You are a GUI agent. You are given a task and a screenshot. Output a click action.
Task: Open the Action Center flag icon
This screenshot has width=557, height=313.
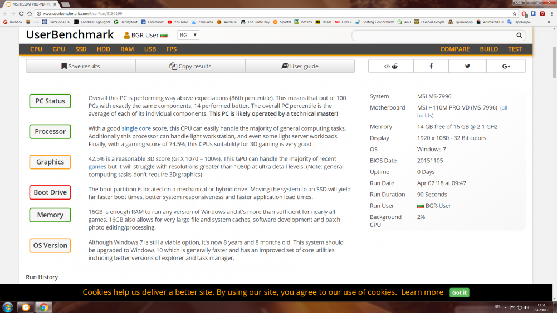pos(512,307)
